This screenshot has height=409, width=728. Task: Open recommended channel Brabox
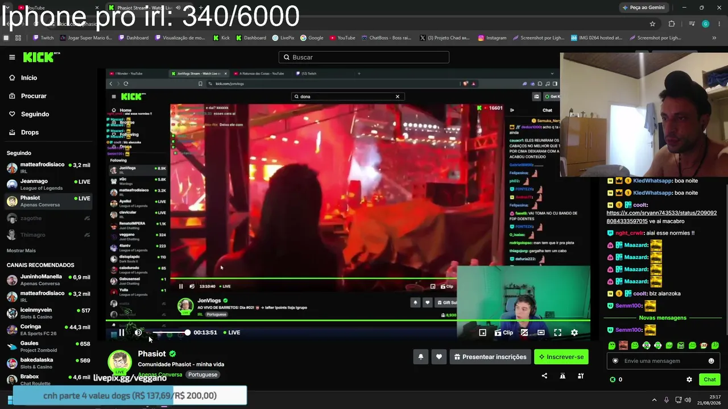tap(48, 379)
